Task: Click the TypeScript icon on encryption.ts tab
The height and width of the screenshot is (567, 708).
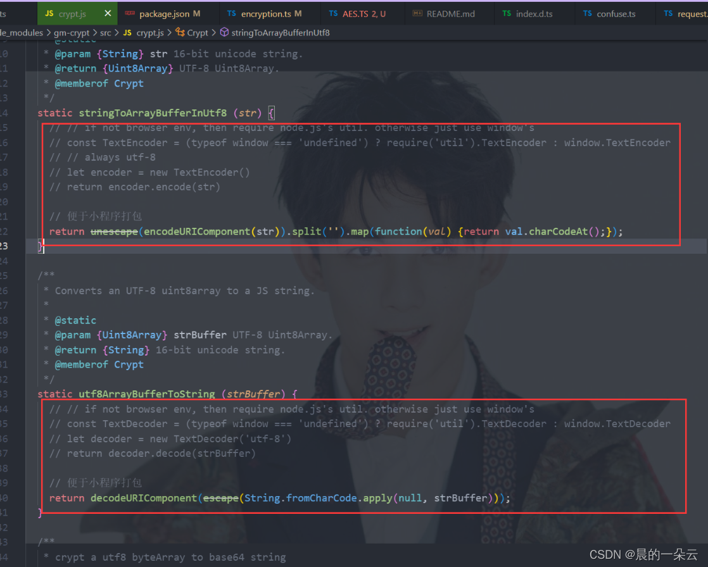Action: [232, 13]
